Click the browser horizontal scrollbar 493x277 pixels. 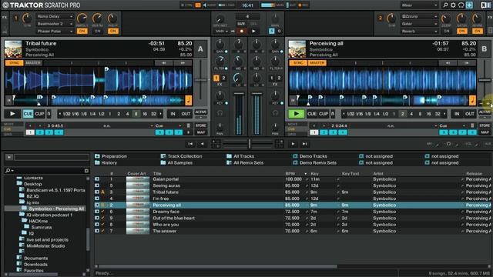217,266
